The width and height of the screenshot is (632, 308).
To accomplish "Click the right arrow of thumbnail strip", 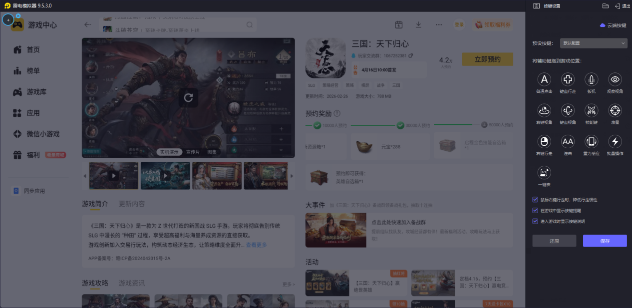I will 292,176.
